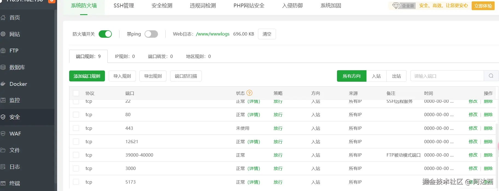499x191 pixels.
Task: Open the 系统加固 tab
Action: [x=331, y=5]
